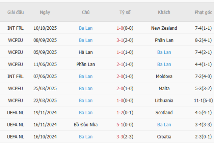Click the Tỷ số column header
Image resolution: width=214 pixels, height=147 pixels.
point(125,12)
